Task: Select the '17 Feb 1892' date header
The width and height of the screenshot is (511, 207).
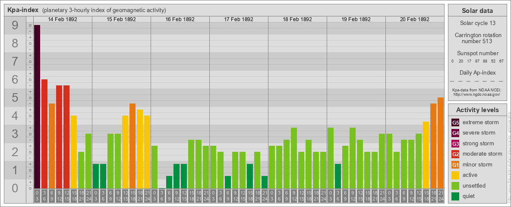Action: coord(239,19)
